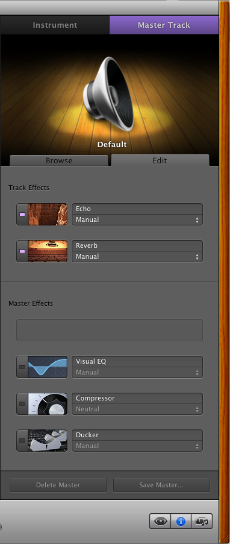Open the Ducker faders graphic

pos(48,441)
